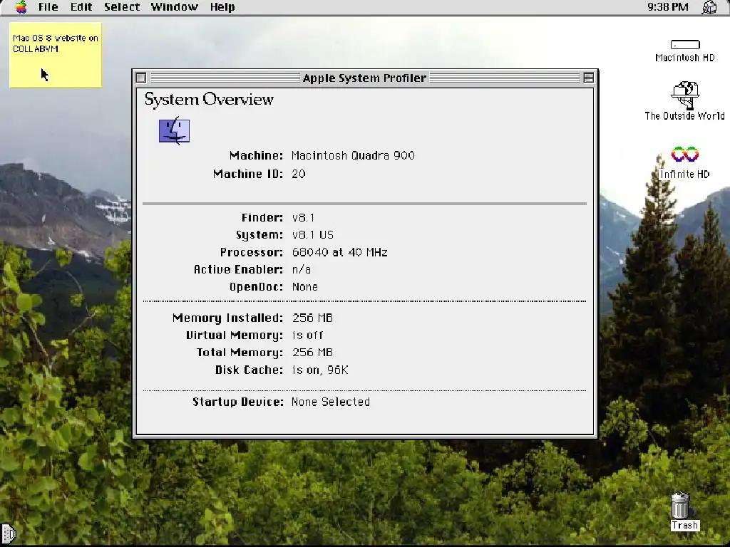
Task: Click the Machine: label
Action: point(256,155)
